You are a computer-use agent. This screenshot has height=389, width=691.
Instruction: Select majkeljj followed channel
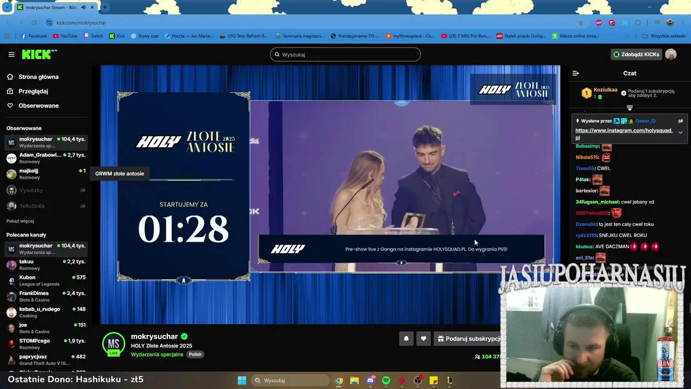pos(46,174)
